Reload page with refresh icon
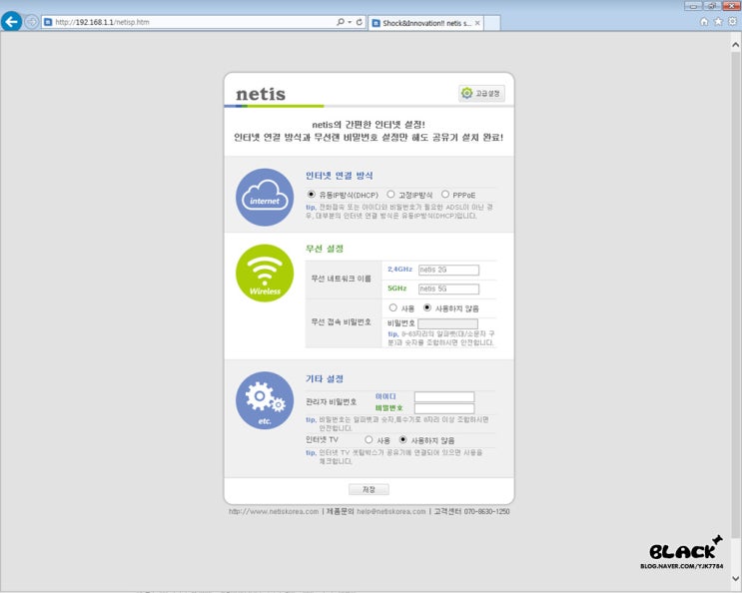The width and height of the screenshot is (742, 593). (x=360, y=22)
